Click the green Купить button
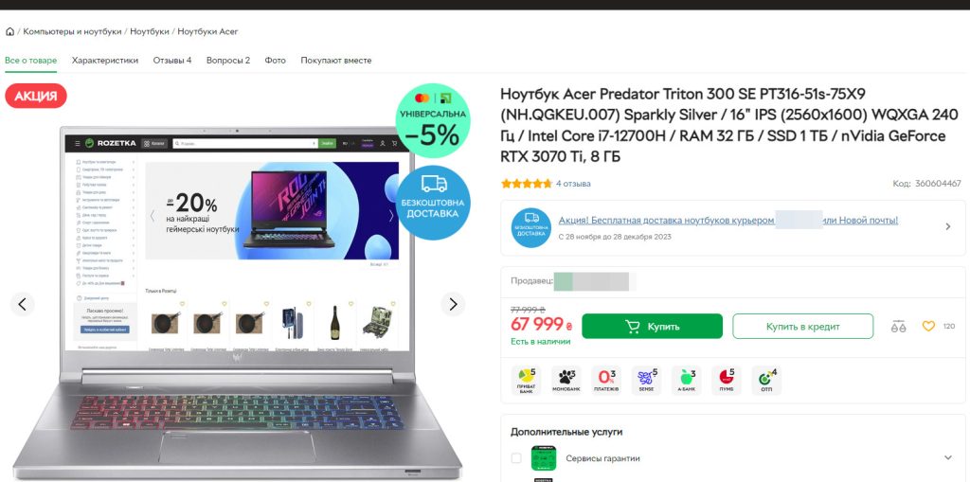The height and width of the screenshot is (482, 970). [652, 326]
